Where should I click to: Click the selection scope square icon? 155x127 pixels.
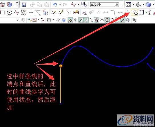34,20
